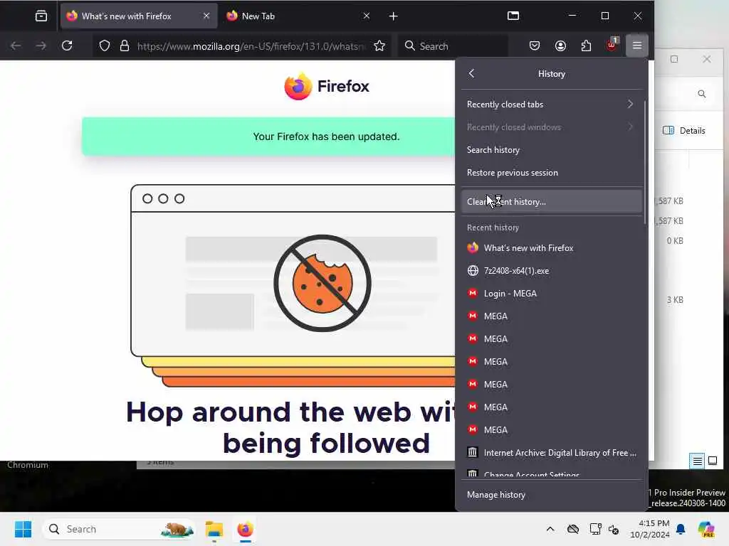Image resolution: width=729 pixels, height=546 pixels.
Task: Open the Windows Start menu
Action: (23, 529)
